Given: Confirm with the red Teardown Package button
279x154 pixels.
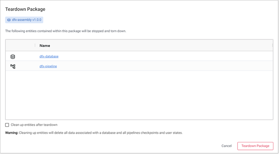Looking at the screenshot, I should click(255, 146).
